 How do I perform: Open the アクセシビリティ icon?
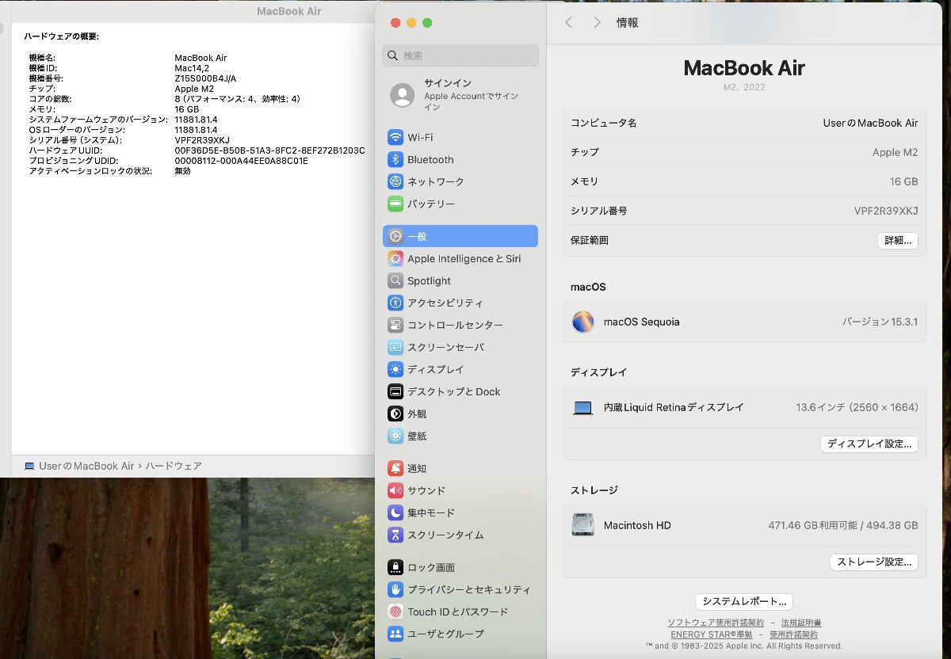[395, 303]
